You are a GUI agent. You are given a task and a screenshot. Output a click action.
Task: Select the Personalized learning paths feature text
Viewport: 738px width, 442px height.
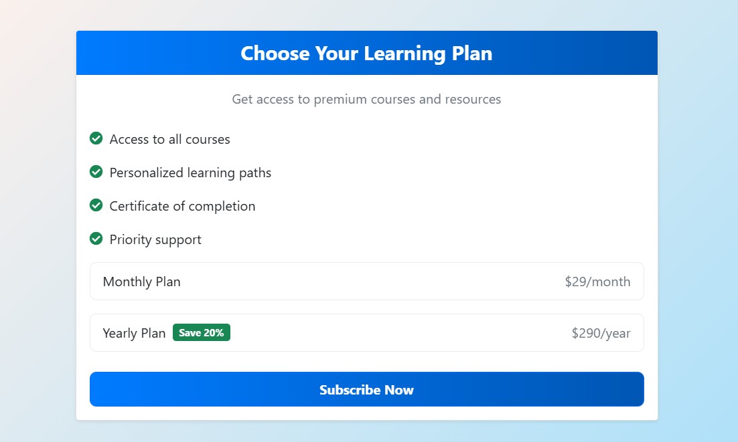[x=190, y=173]
